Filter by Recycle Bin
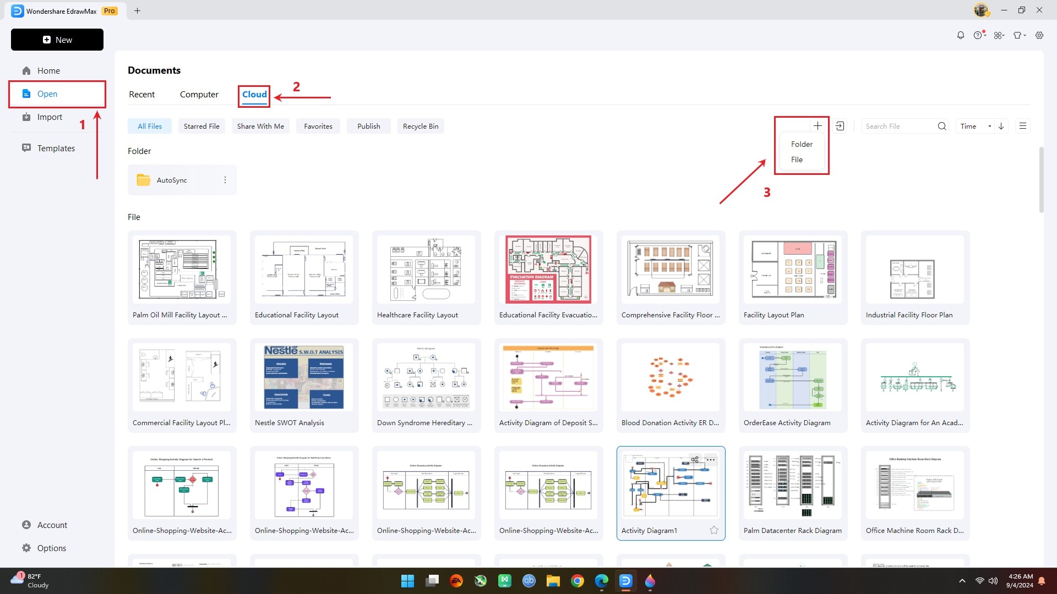 (x=420, y=126)
